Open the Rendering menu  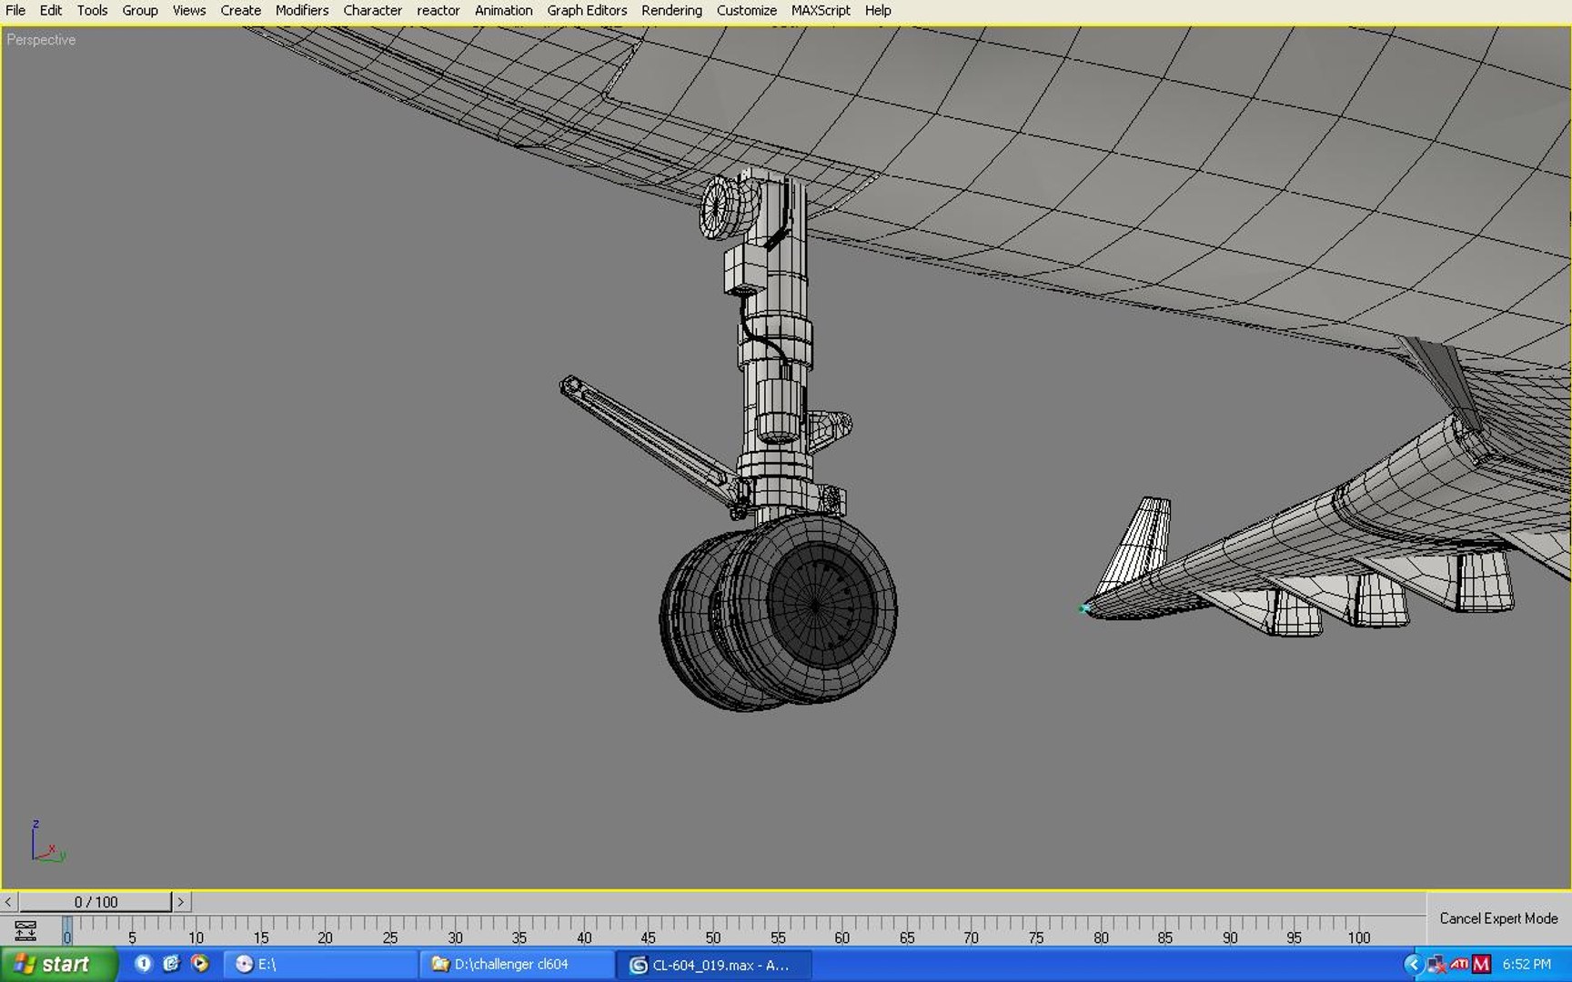tap(671, 10)
